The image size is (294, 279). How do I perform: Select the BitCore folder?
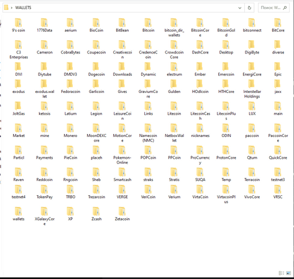coord(278,25)
